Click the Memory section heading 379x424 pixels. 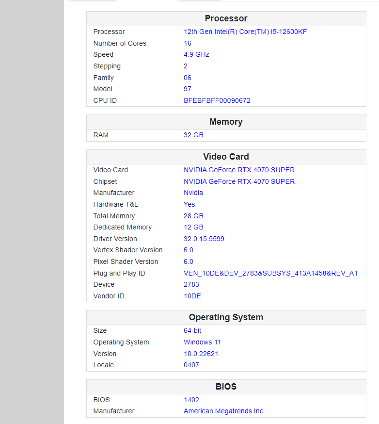pos(226,122)
